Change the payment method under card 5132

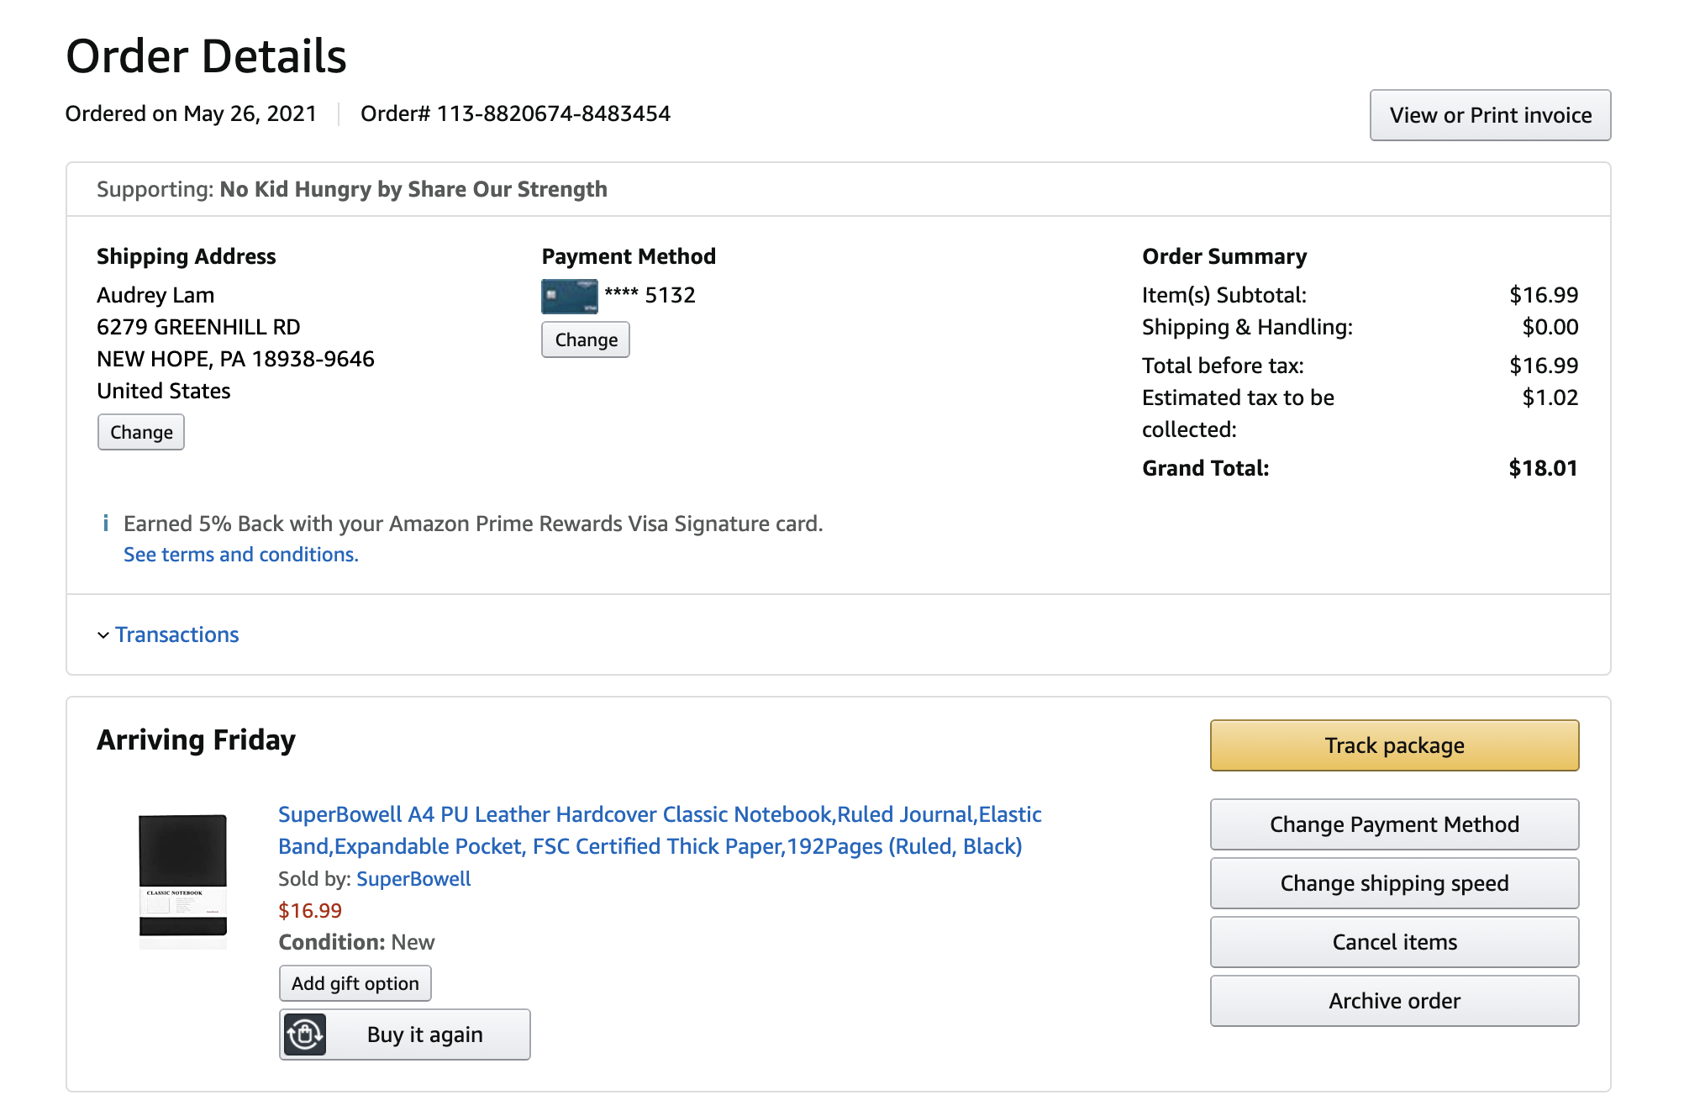[x=586, y=340]
